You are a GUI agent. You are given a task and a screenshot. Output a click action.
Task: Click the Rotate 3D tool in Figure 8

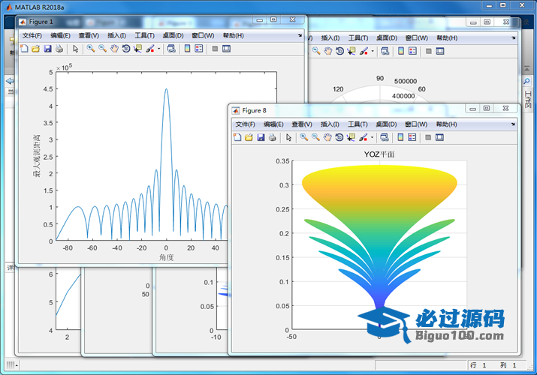tap(339, 138)
